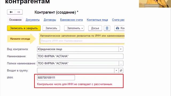Click the Полное наименование input field
Image resolution: width=171 pixels, height=96 pixels.
click(78, 63)
